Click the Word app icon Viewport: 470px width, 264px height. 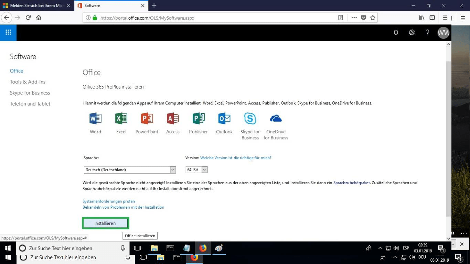pyautogui.click(x=95, y=119)
